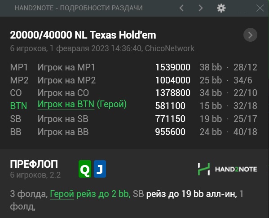Click MP1 stack value 1539000
269x218 pixels.
click(x=173, y=67)
